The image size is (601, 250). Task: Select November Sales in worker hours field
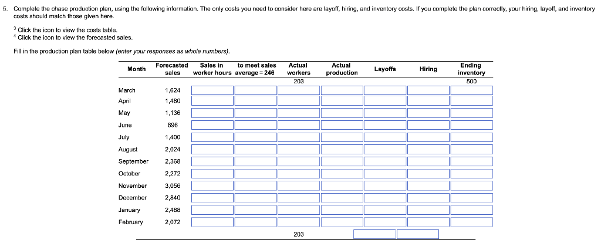tap(212, 186)
